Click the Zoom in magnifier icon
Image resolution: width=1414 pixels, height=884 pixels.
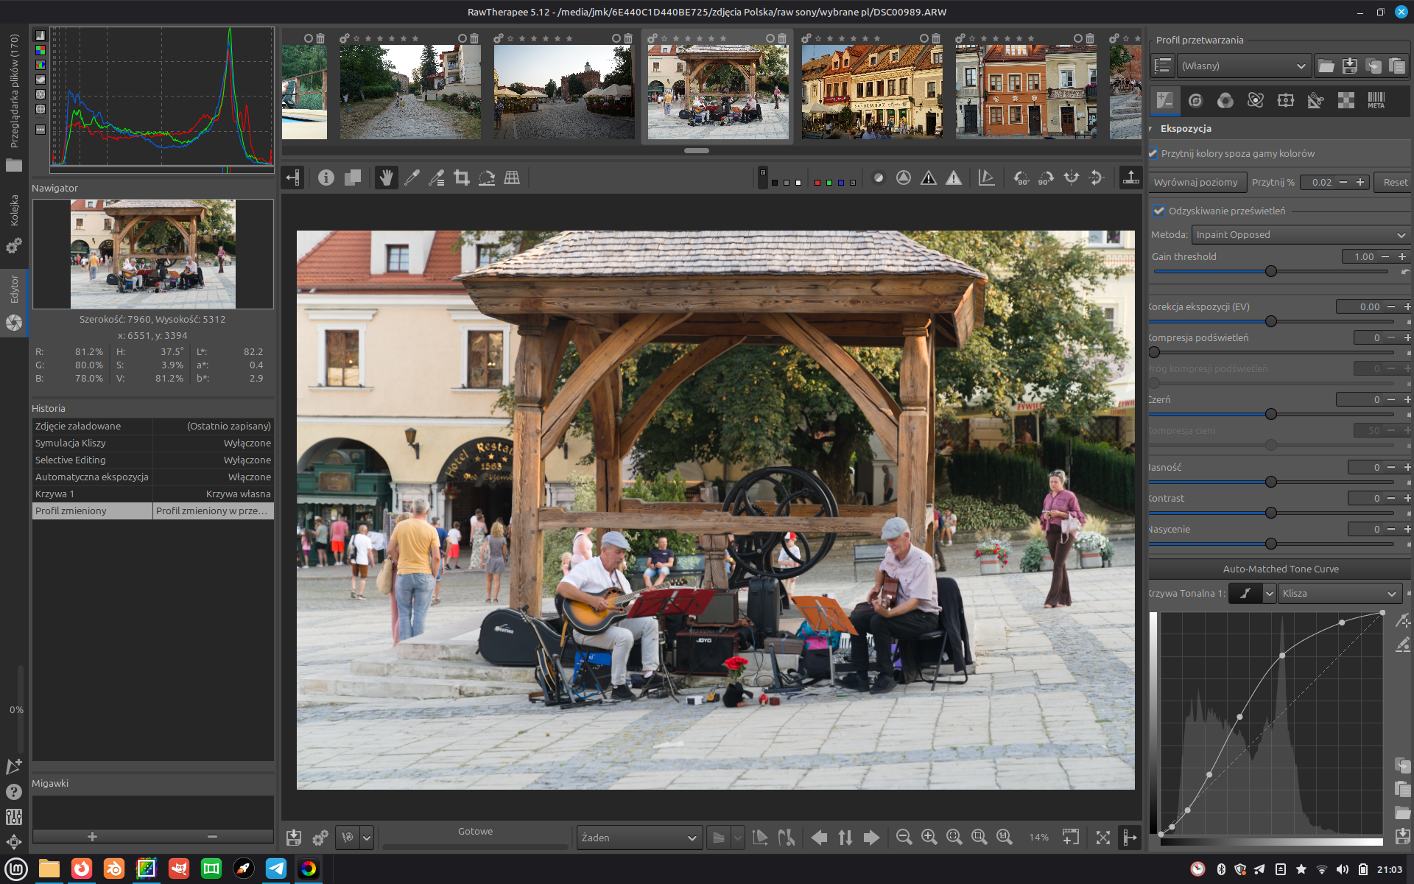[929, 837]
